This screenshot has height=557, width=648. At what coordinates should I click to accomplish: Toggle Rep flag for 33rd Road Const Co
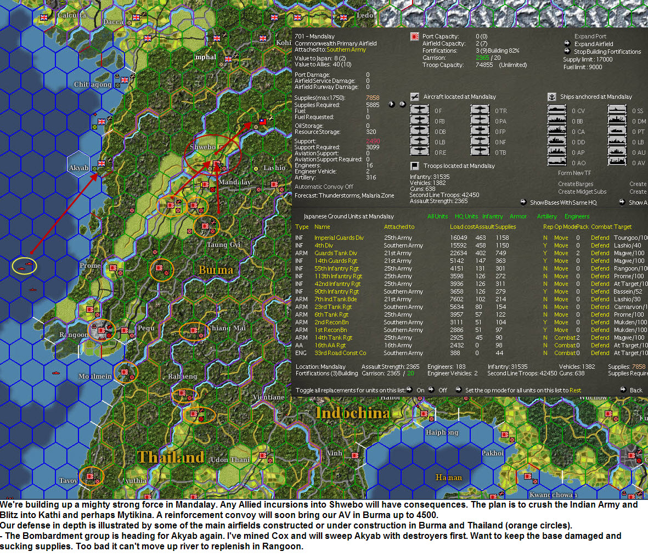click(545, 353)
